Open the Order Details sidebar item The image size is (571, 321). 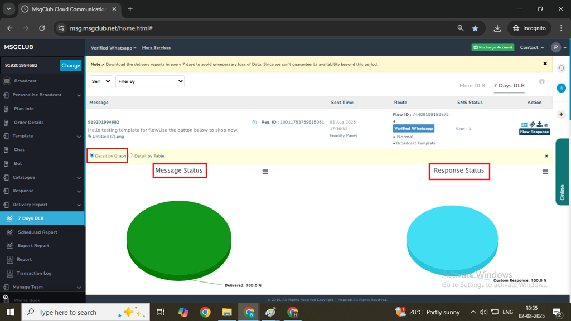tap(28, 123)
